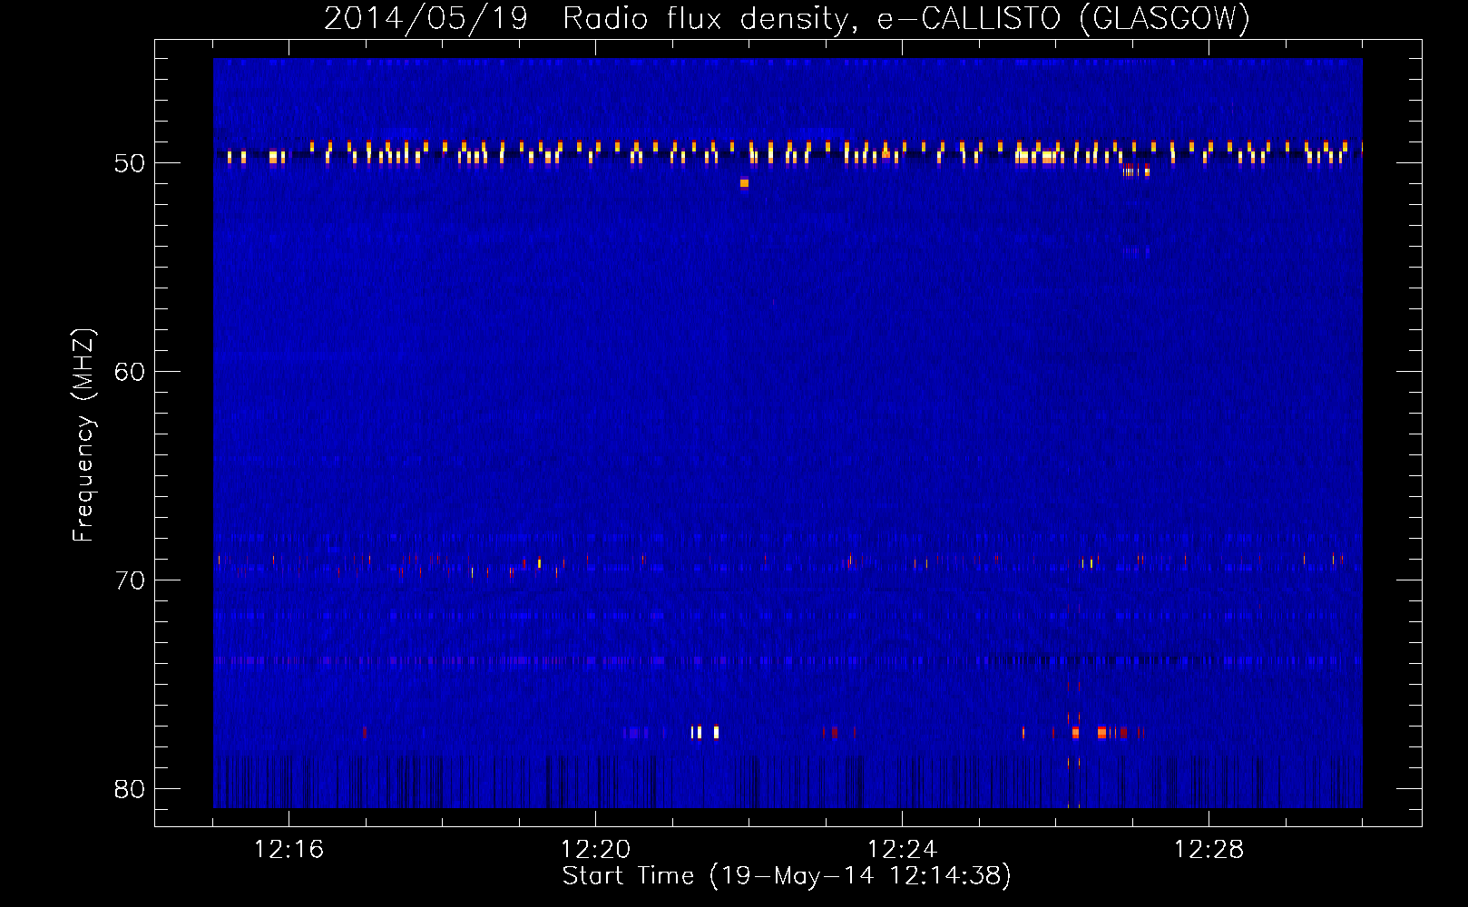Click the 12:20 time tick label
The image size is (1468, 907).
coord(595,850)
